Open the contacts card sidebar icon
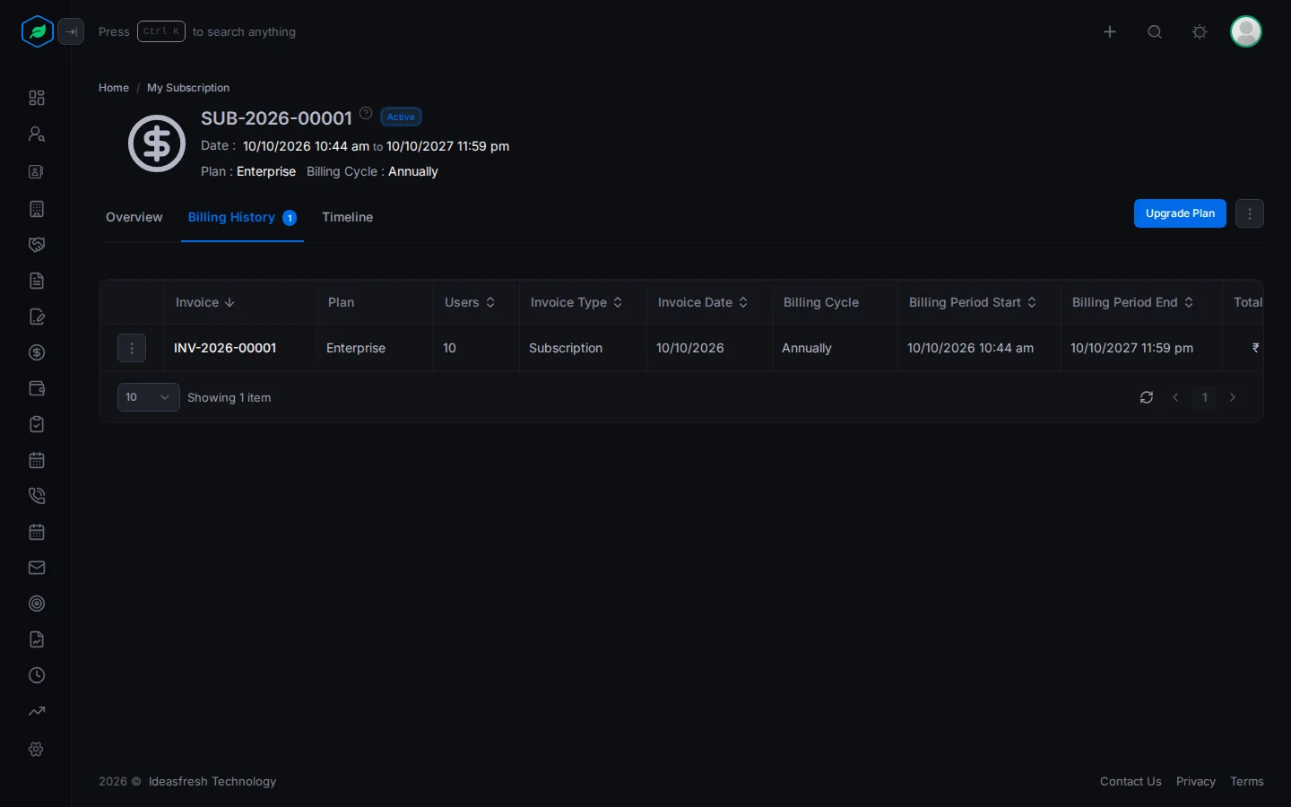This screenshot has width=1291, height=807. (x=37, y=171)
